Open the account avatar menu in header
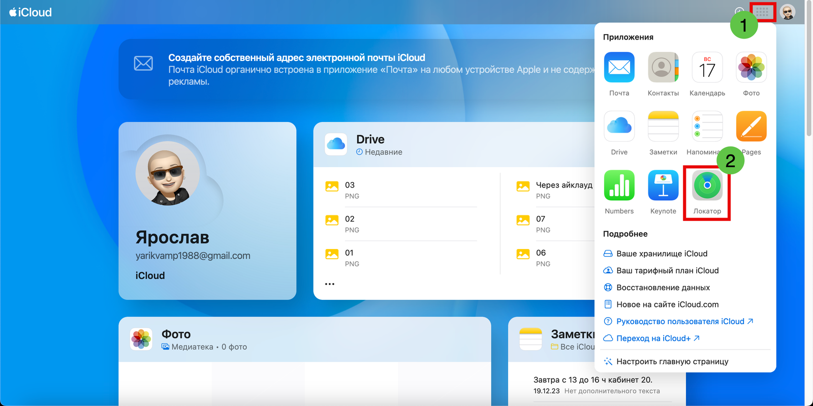Image resolution: width=813 pixels, height=406 pixels. point(788,12)
